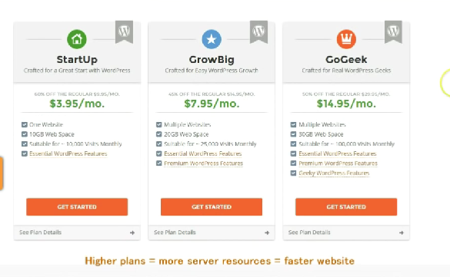Image resolution: width=450 pixels, height=277 pixels.
Task: Open Essential WordPress Features link under StartUp
Action: pos(68,153)
